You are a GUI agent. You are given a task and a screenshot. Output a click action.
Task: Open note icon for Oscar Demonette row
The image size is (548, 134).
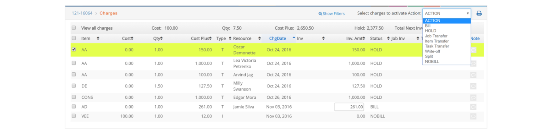point(473,50)
